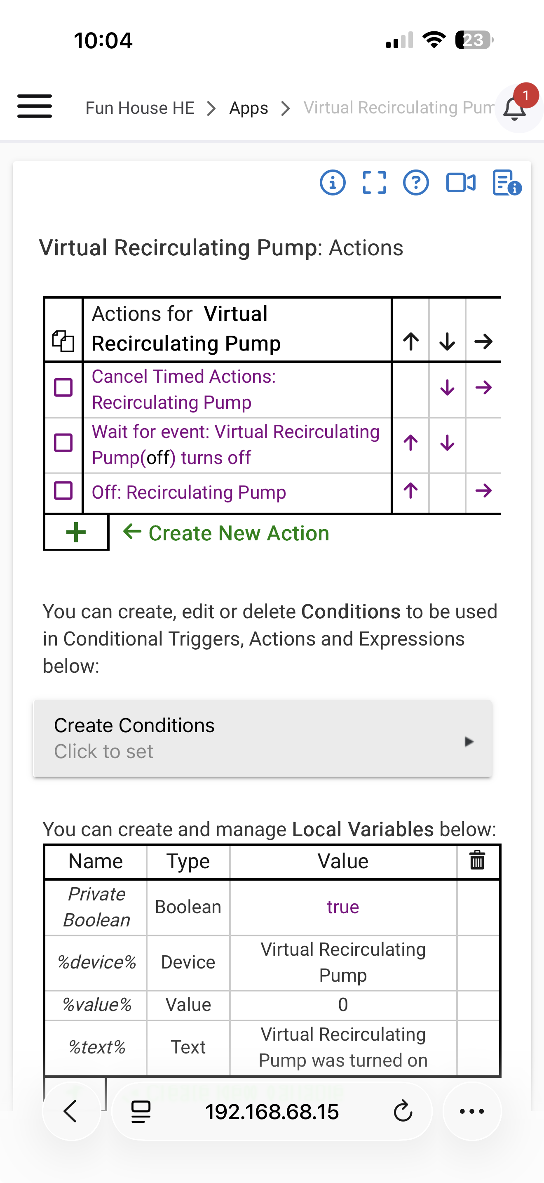
Task: Move Off: Recirculating Pump action up
Action: [x=410, y=491]
